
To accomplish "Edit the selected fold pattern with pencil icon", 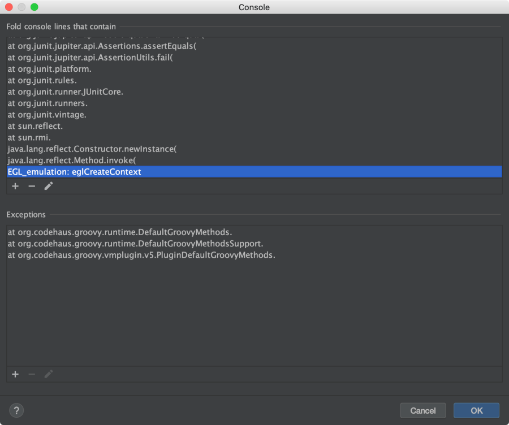I will pyautogui.click(x=48, y=186).
